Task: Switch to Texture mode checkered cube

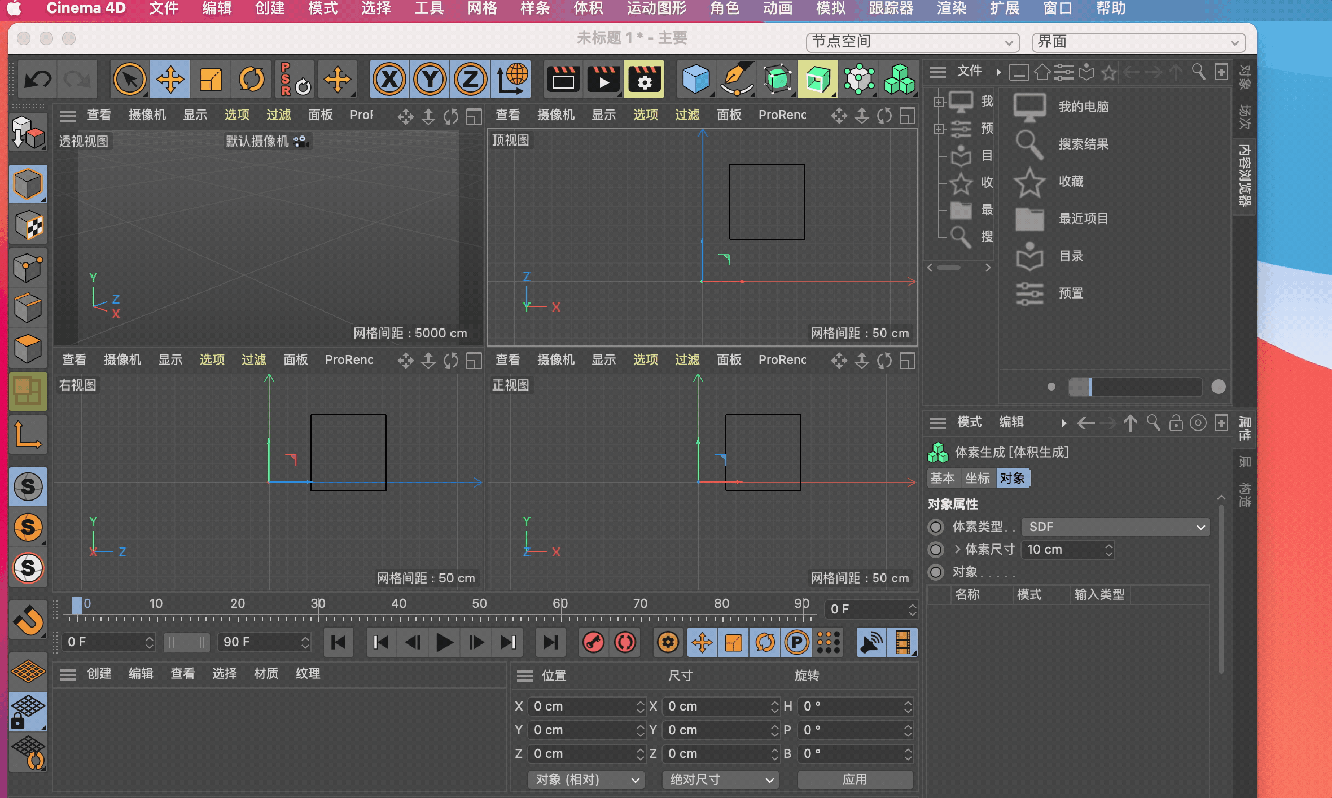Action: (28, 226)
